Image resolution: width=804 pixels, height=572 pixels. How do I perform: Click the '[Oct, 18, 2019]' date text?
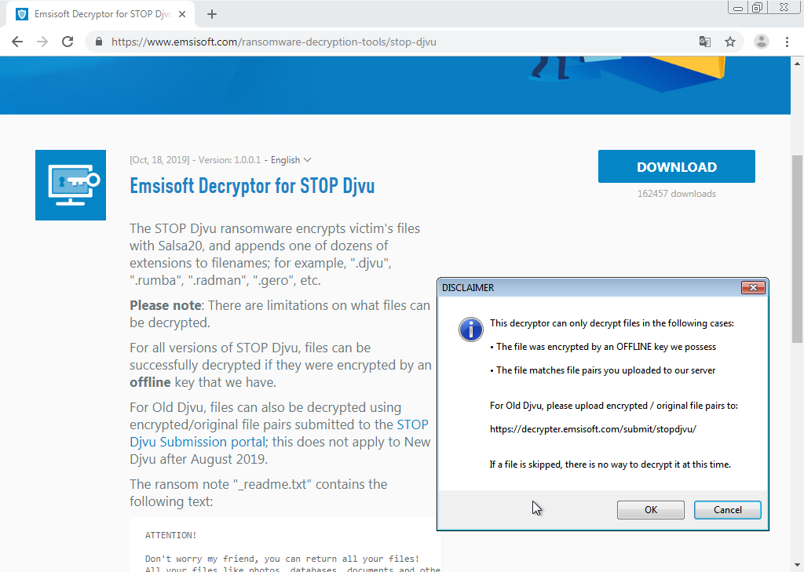coord(159,160)
